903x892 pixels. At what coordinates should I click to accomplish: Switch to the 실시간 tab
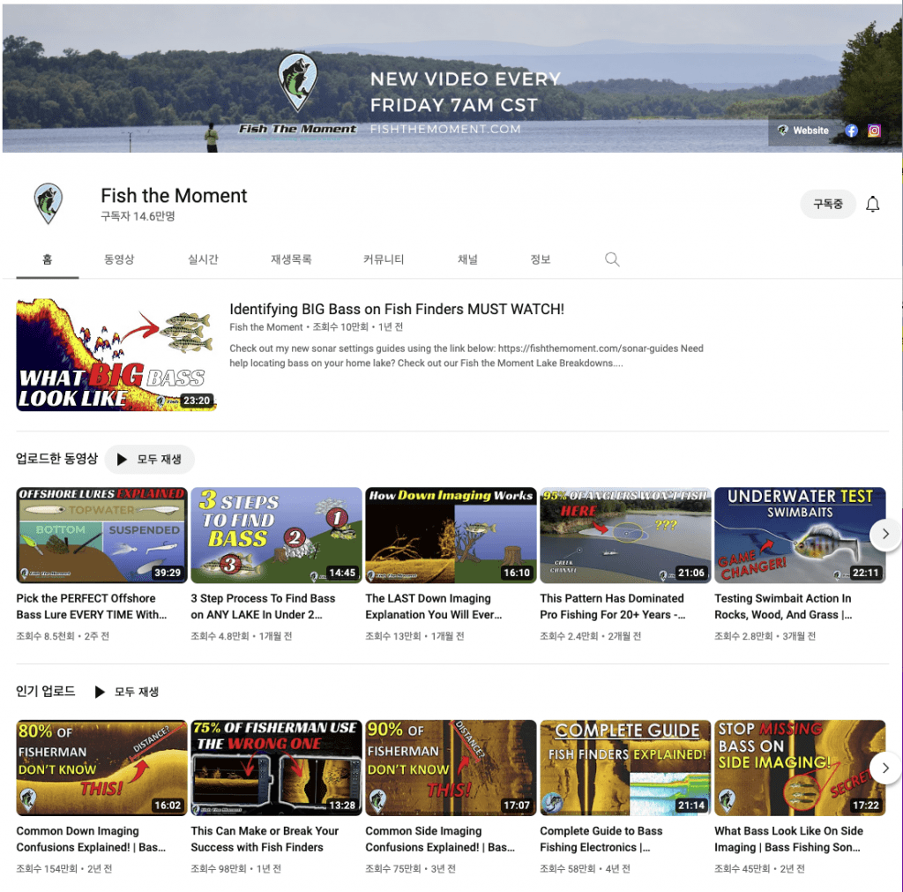click(x=204, y=259)
